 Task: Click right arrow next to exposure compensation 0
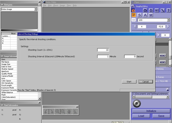(159, 35)
